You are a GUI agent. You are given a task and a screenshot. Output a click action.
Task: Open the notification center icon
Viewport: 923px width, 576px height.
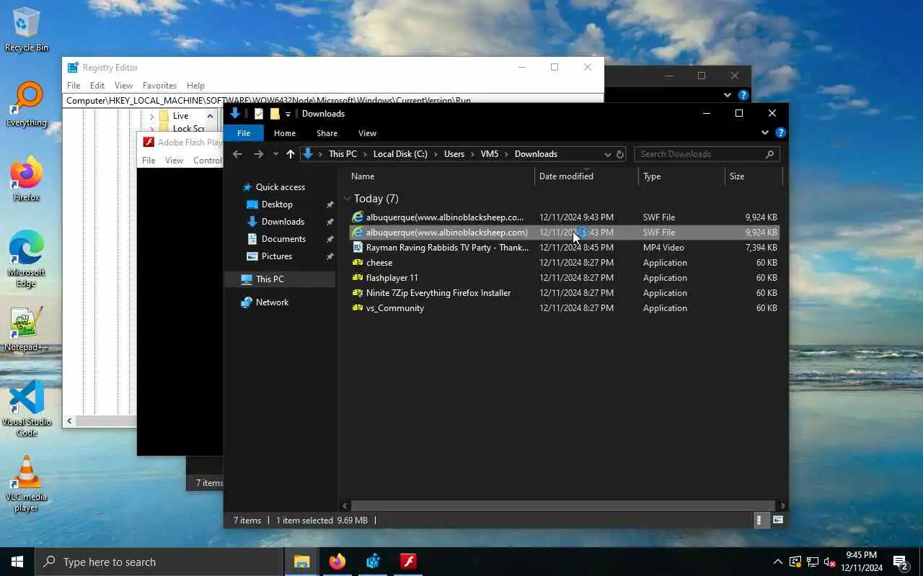click(900, 562)
